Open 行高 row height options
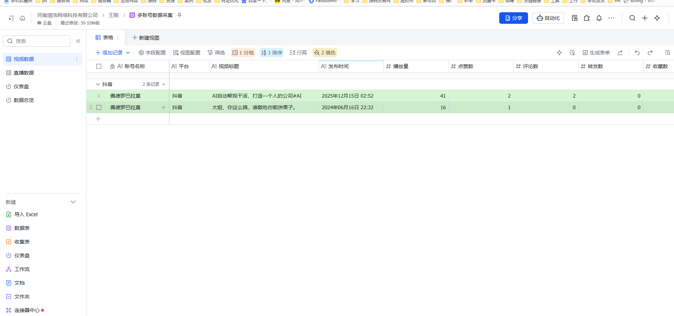This screenshot has width=674, height=316. click(x=298, y=53)
